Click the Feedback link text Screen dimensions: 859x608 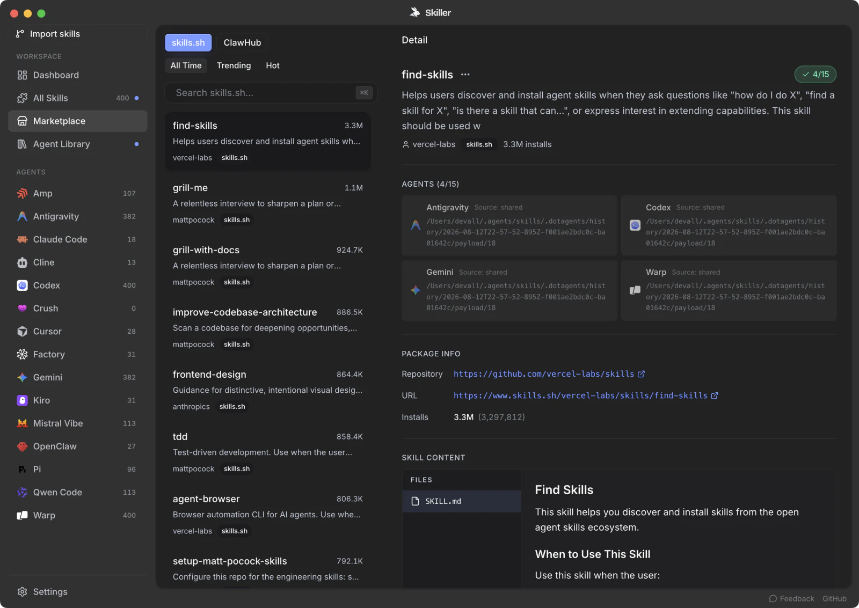(797, 599)
